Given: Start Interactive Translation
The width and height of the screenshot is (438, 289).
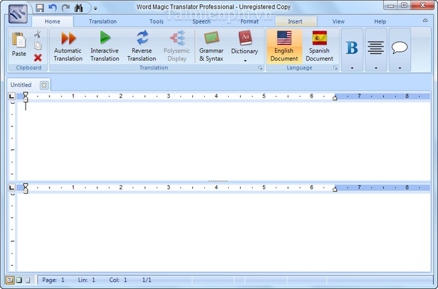Looking at the screenshot, I should [x=105, y=46].
